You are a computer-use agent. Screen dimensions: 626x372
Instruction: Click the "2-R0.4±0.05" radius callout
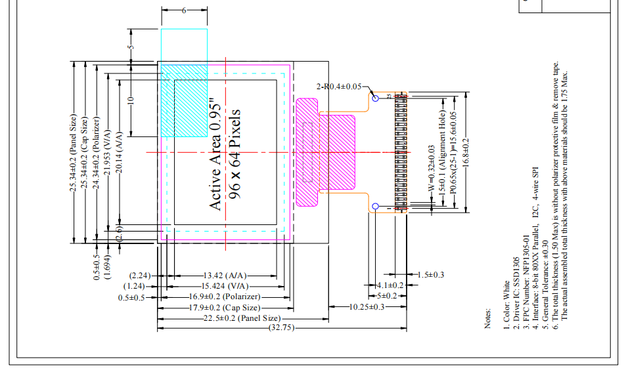(x=339, y=87)
